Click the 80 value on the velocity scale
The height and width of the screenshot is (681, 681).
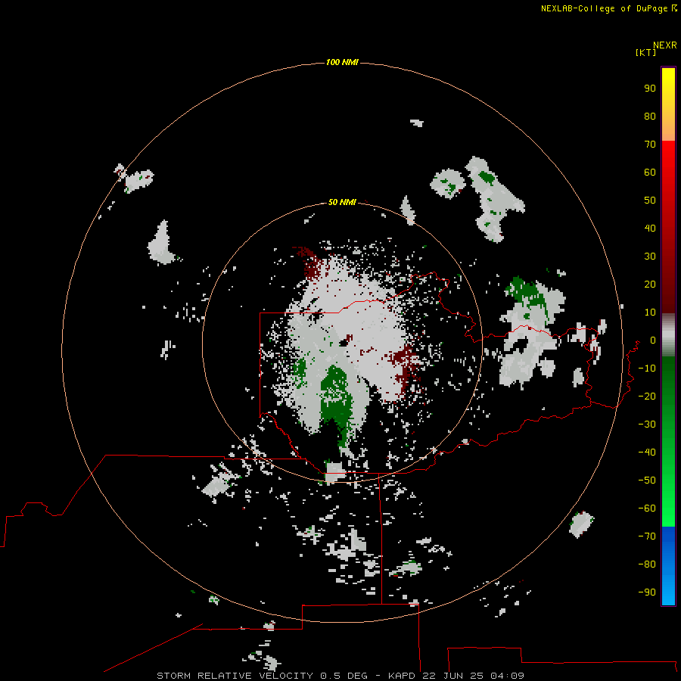point(650,117)
